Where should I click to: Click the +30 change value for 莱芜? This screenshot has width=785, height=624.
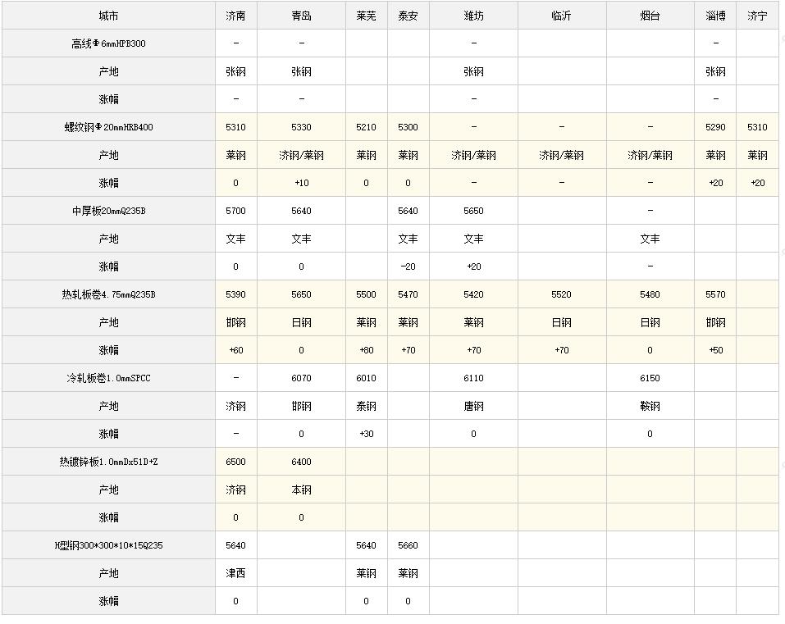pos(367,433)
